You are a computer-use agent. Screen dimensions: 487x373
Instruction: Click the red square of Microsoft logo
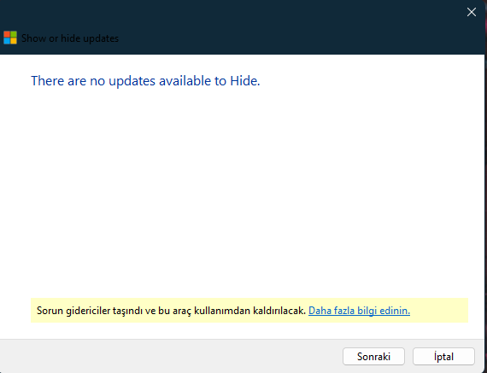tap(7, 34)
